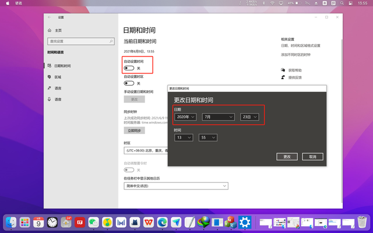
Task: Open the hour dropdown showing 13
Action: pos(184,137)
